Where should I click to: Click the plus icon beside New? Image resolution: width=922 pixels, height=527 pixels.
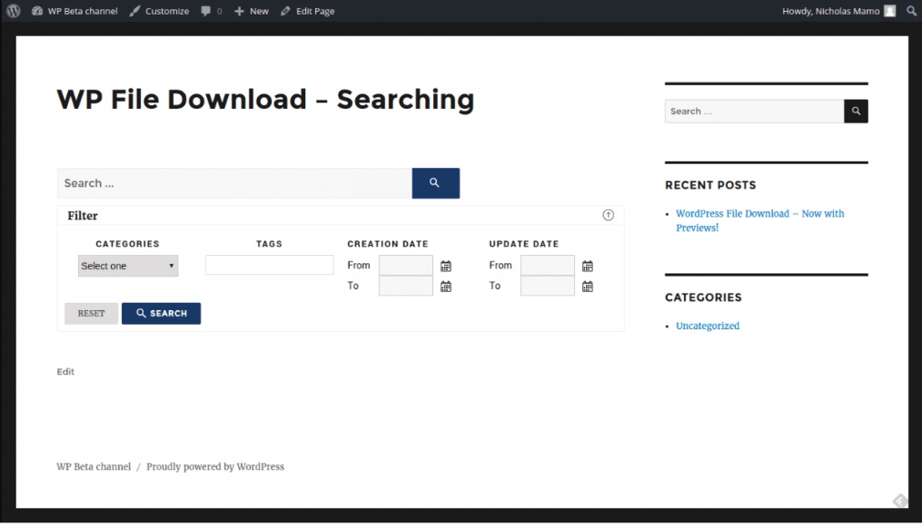(x=239, y=11)
